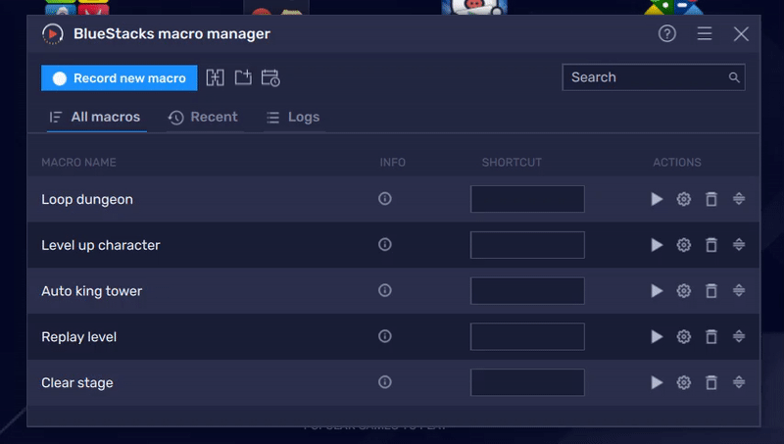Open the macro scheduler calendar icon
784x444 pixels.
pyautogui.click(x=270, y=77)
